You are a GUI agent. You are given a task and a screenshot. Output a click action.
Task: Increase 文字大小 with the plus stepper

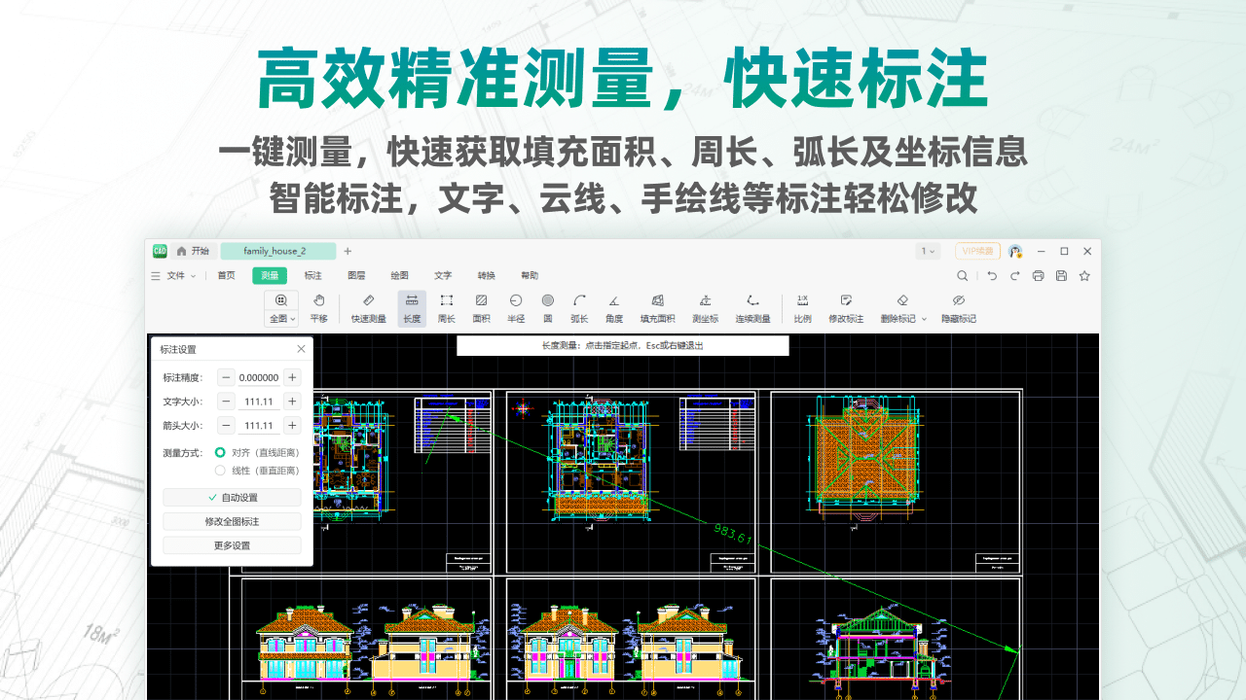[290, 401]
